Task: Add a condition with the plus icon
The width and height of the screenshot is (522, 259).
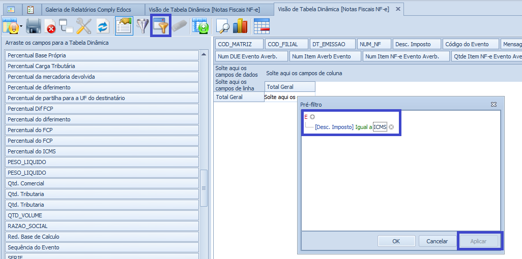Action: pos(312,117)
